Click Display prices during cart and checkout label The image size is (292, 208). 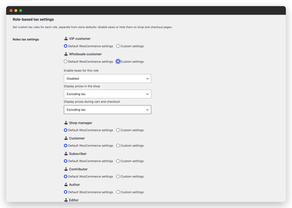point(92,102)
